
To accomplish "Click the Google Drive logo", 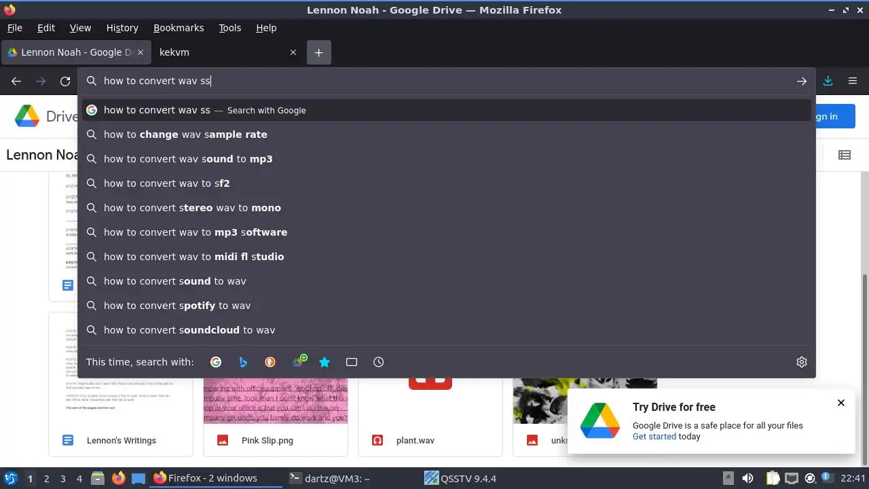I will point(27,116).
